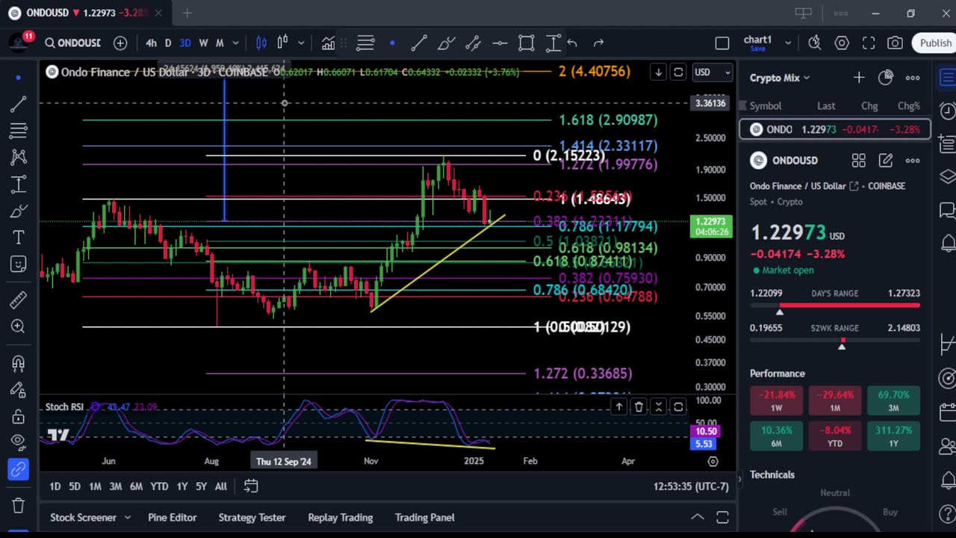This screenshot has width=956, height=538.
Task: Open the layout setup square icon
Action: point(722,43)
